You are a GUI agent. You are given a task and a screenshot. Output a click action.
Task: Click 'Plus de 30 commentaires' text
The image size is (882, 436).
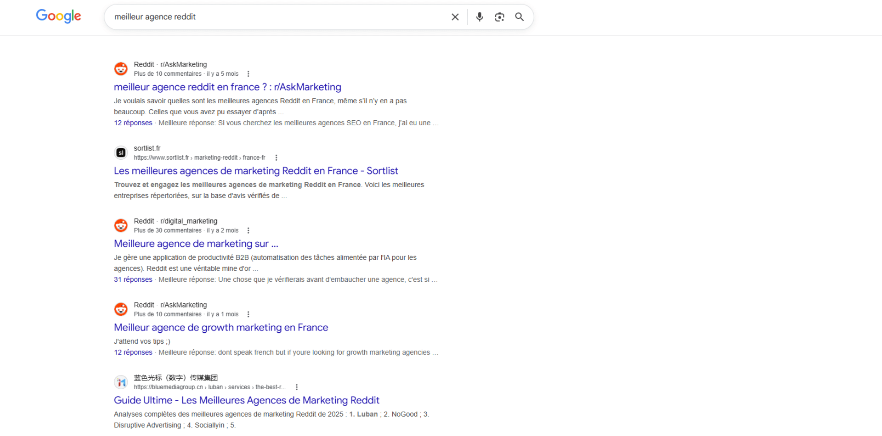coord(168,230)
